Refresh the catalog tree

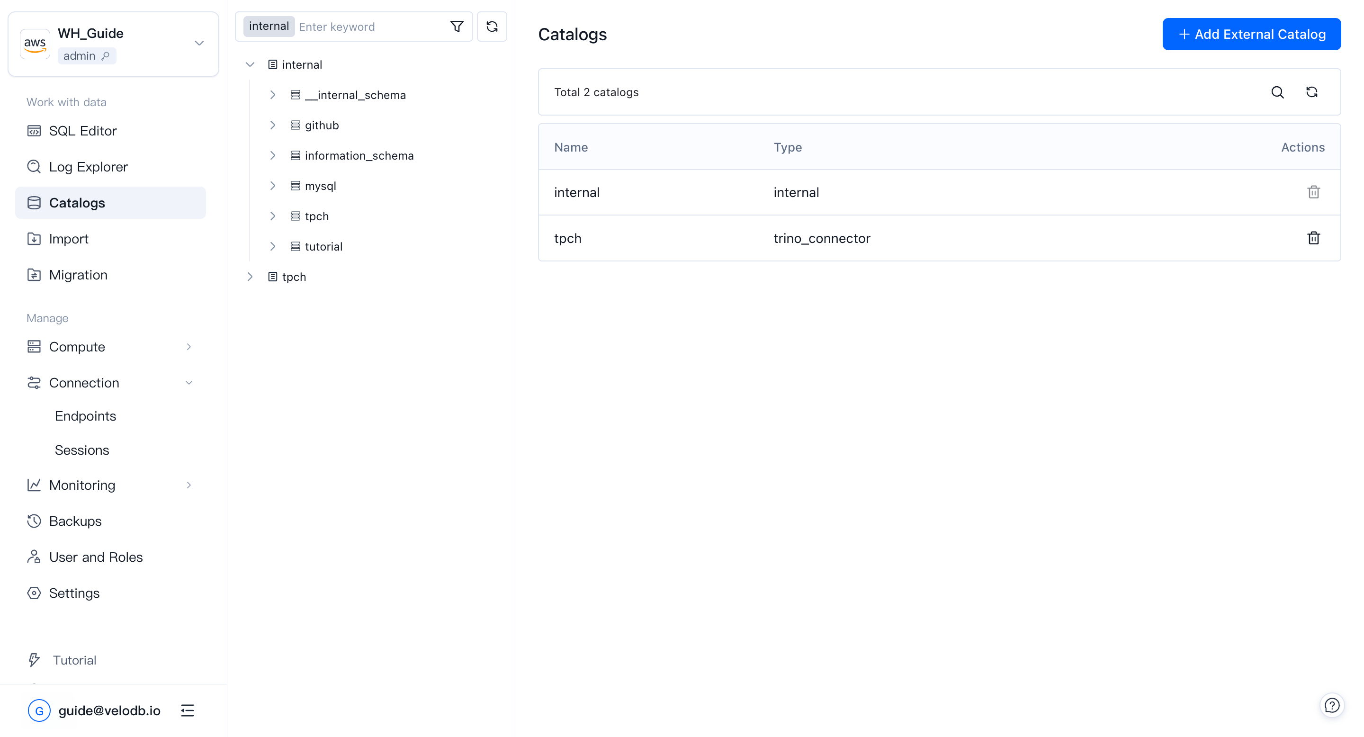tap(492, 27)
